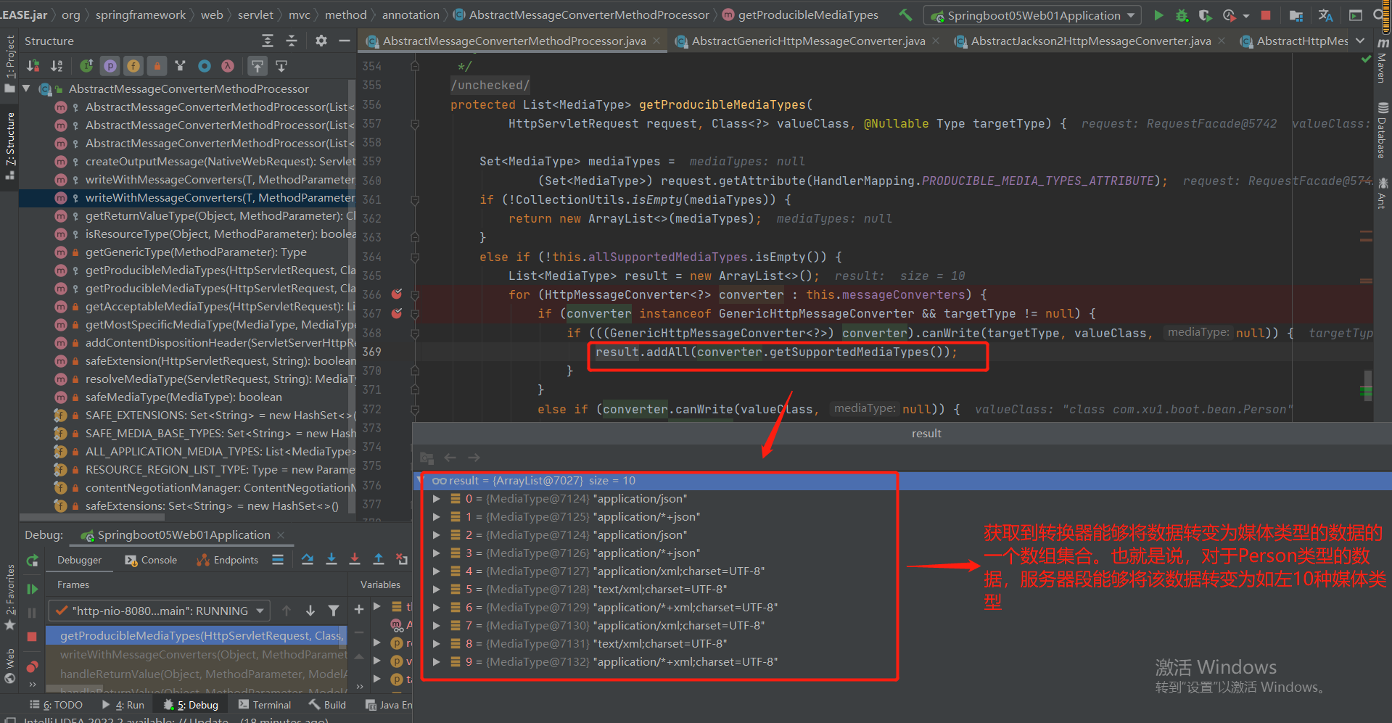The height and width of the screenshot is (723, 1392).
Task: Run with Coverage shield icon
Action: tap(1205, 15)
